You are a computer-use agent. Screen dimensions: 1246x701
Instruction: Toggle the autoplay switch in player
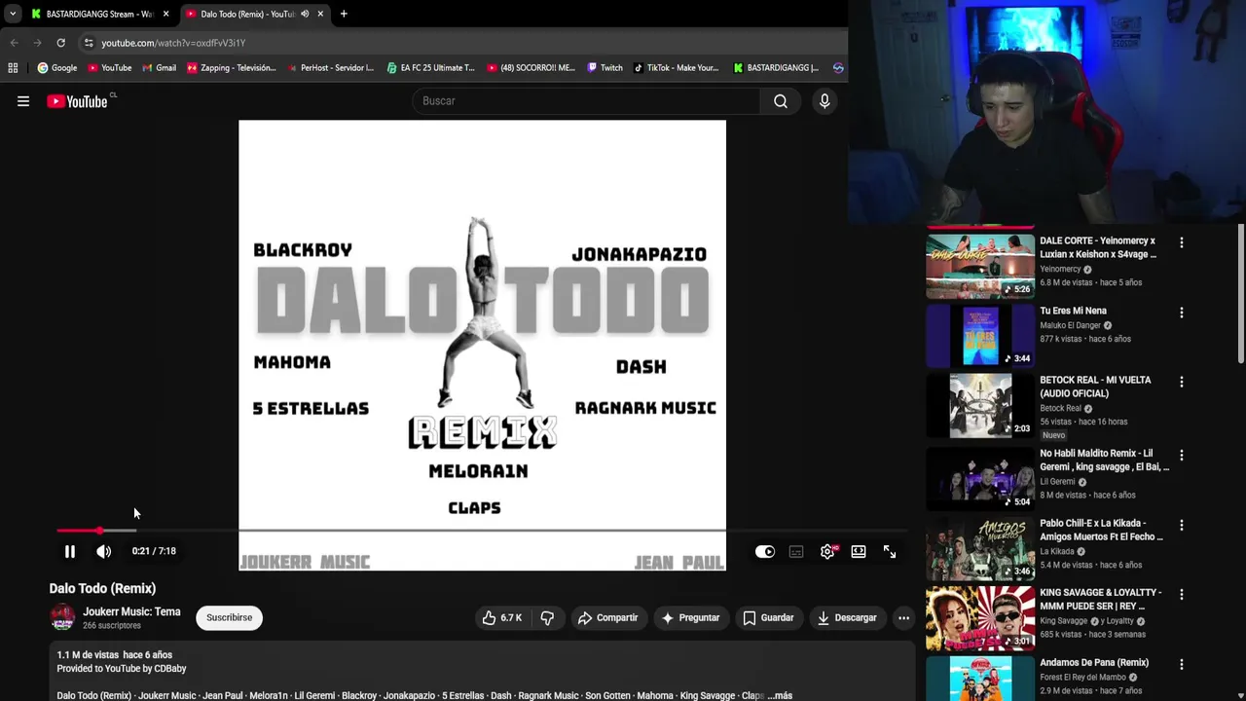(x=765, y=552)
